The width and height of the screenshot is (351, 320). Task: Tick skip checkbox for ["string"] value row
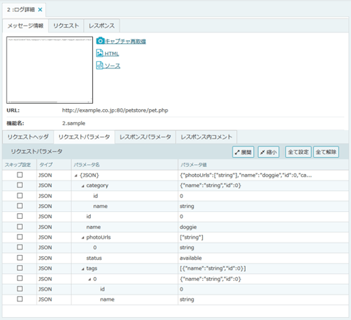point(20,237)
